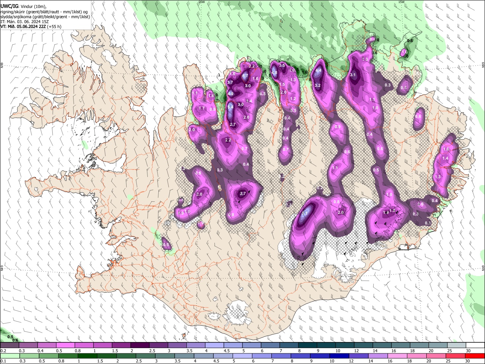Click the 15W longitude label
This screenshot has height=364, width=485.
point(401,2)
